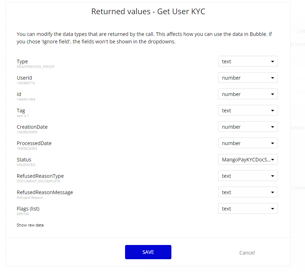This screenshot has height=272, width=305.
Task: Click the arrow on the Tag dropdown
Action: (273, 111)
